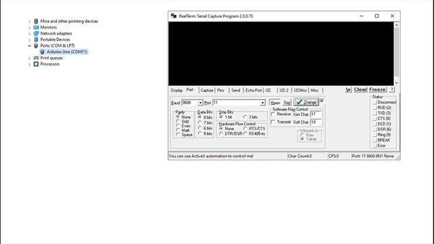This screenshot has height=244, width=434.
Task: Expand the Network adapters node
Action: point(29,33)
